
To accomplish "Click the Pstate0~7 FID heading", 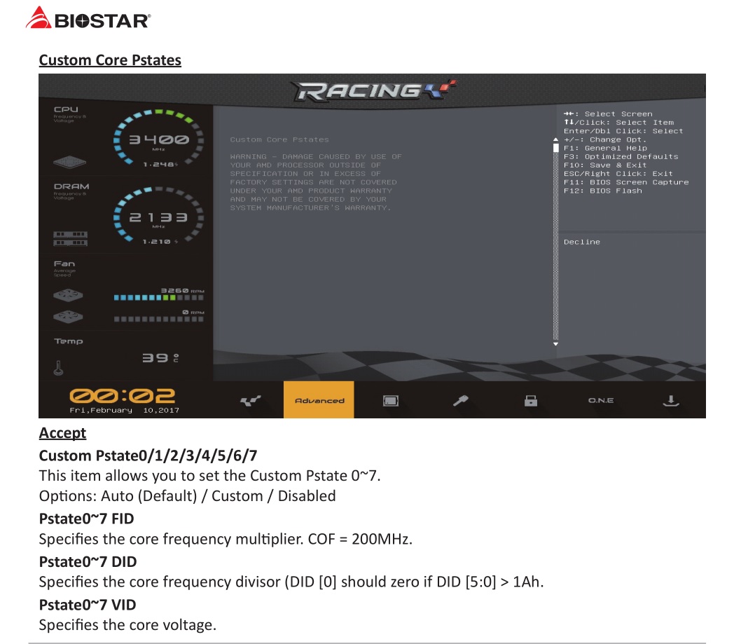I will click(87, 519).
